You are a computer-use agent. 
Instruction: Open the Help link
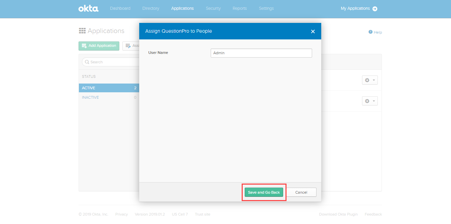pyautogui.click(x=375, y=32)
